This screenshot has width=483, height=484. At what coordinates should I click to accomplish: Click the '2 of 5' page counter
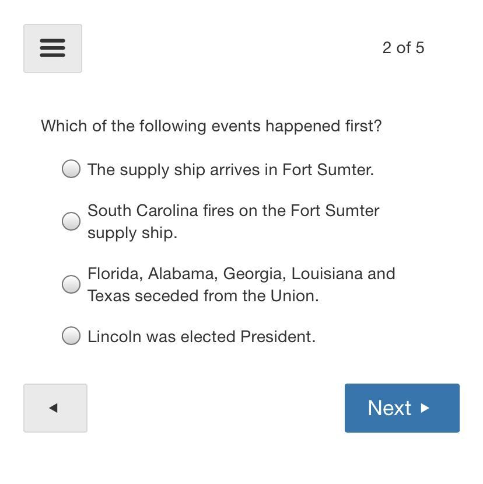tap(403, 48)
